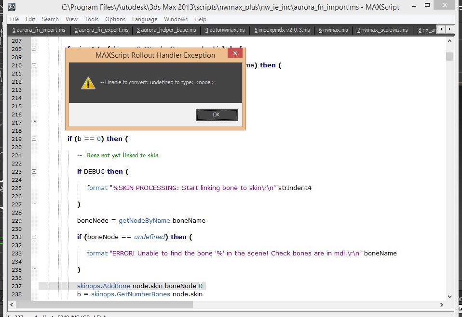Switch to the aurora_fn_export.ms tab

tap(102, 30)
